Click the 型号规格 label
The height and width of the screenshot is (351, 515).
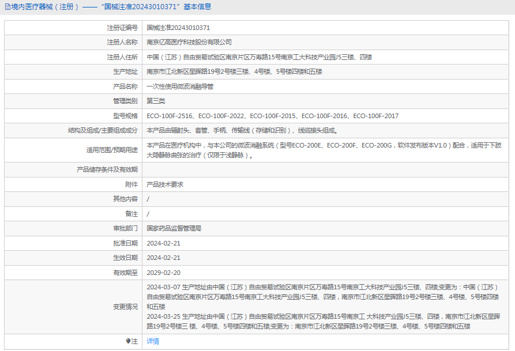pos(126,116)
